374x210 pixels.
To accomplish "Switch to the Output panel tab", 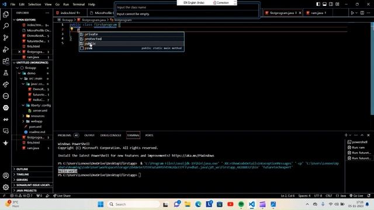I will (x=89, y=135).
